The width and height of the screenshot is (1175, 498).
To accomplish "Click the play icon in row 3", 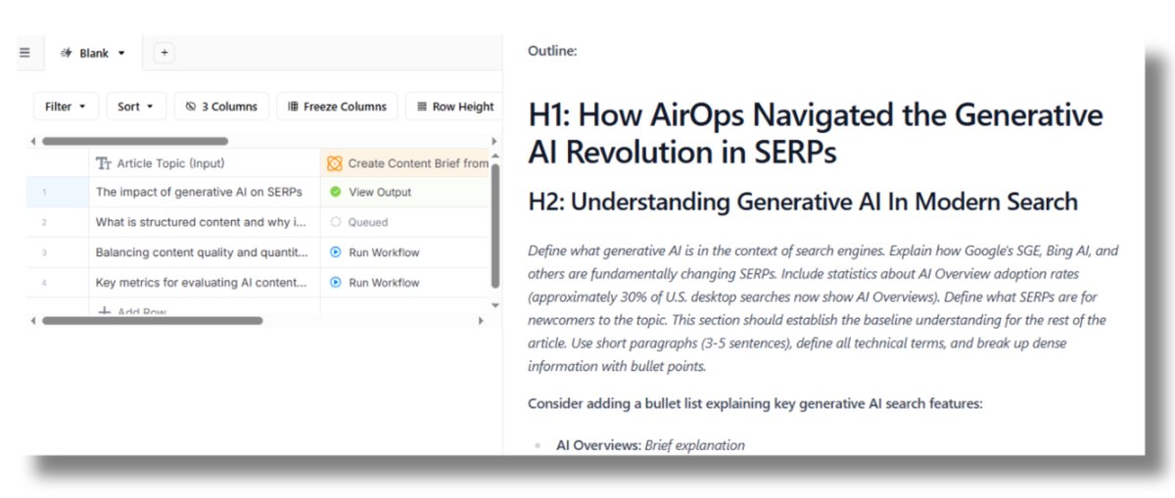I will pos(336,252).
